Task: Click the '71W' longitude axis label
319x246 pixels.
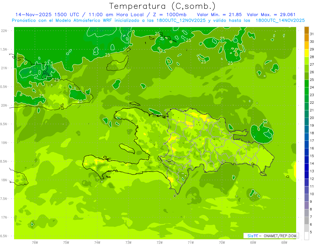Action: pyautogui.click(x=191, y=243)
